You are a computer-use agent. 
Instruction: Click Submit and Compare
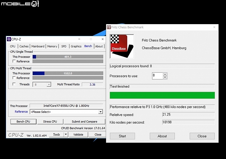tap(85, 122)
